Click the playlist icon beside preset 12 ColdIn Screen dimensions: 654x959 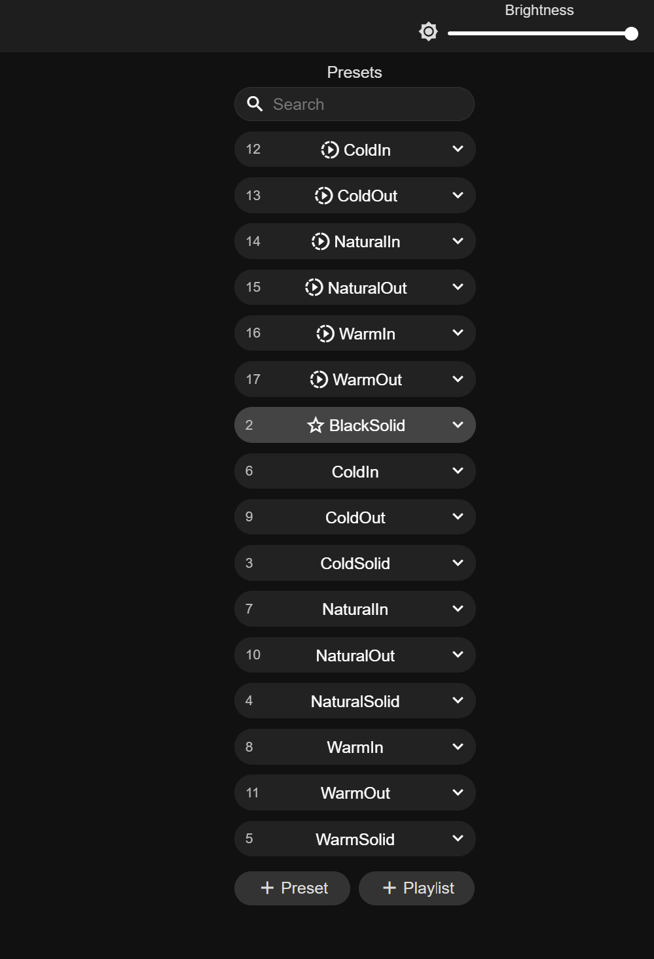pos(329,150)
